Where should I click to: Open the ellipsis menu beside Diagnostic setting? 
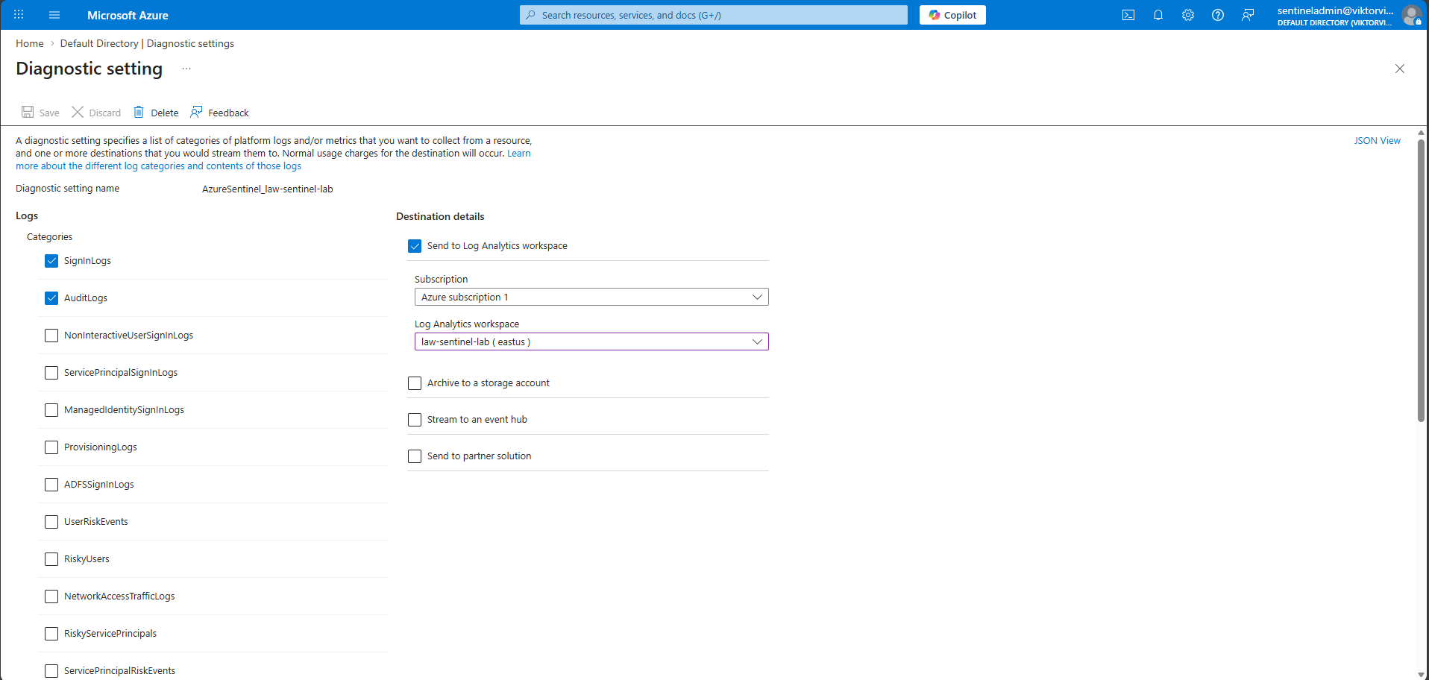(x=186, y=69)
